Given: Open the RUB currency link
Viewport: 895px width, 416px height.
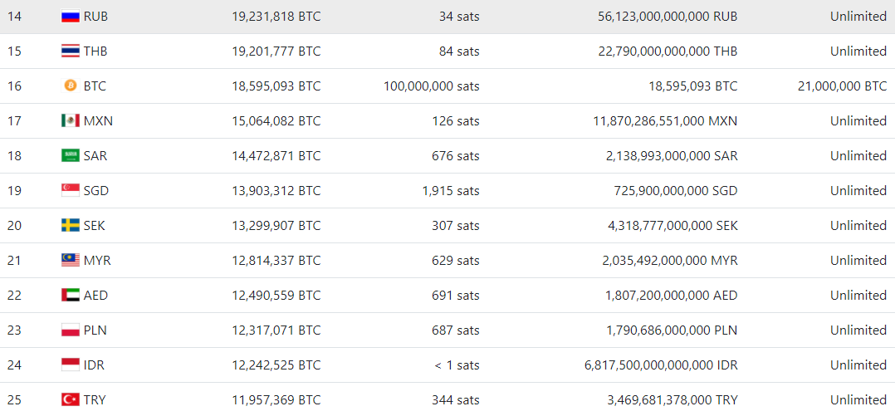Looking at the screenshot, I should point(95,17).
